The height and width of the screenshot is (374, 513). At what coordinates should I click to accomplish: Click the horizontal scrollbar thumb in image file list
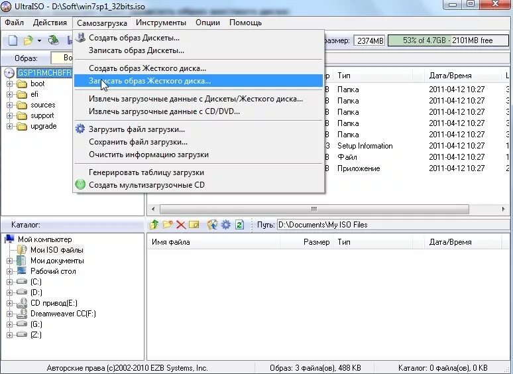[314, 209]
